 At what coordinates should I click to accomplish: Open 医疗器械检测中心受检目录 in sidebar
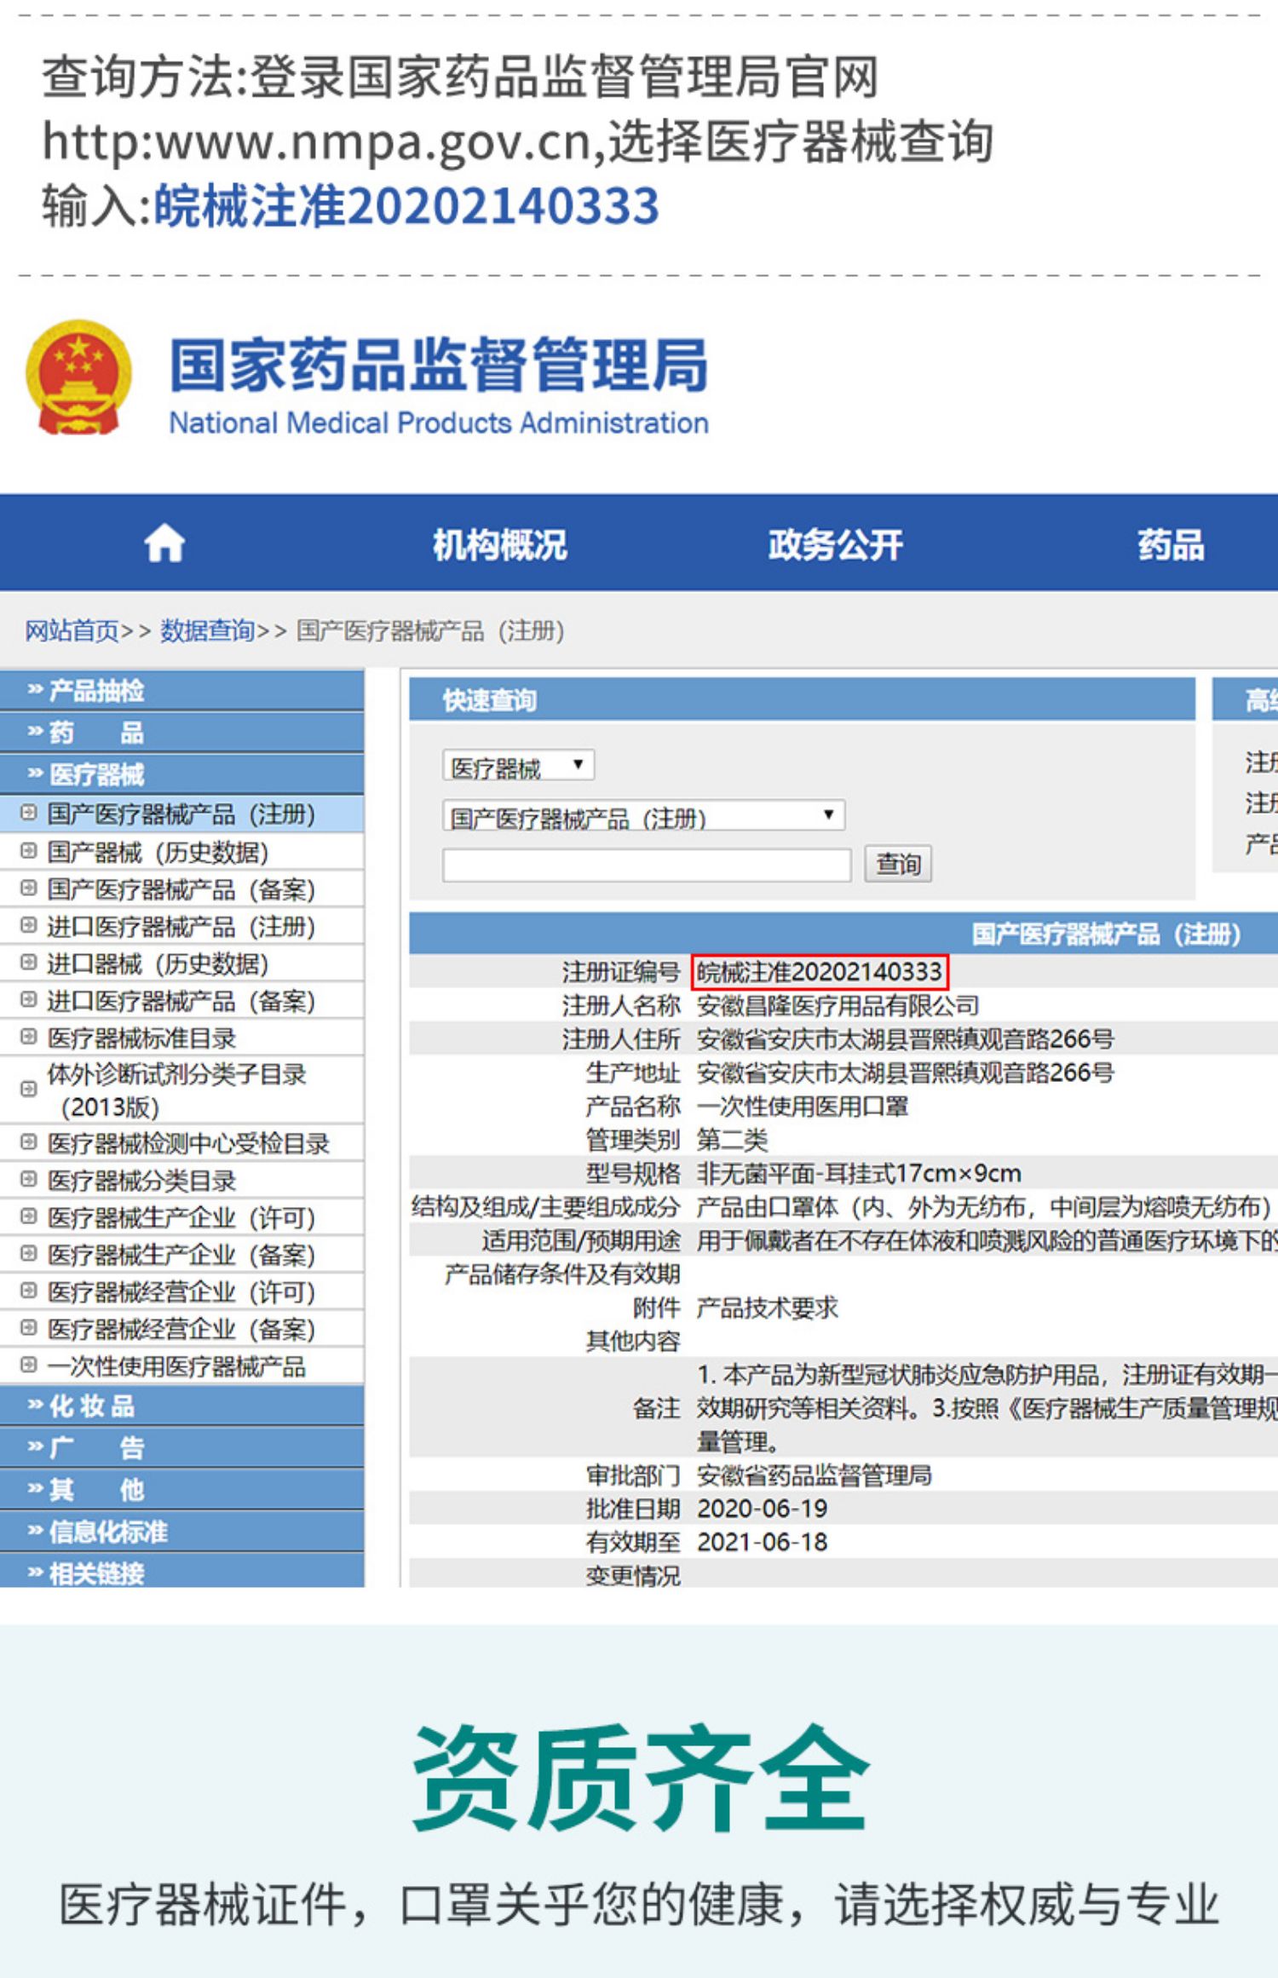pos(188,1144)
